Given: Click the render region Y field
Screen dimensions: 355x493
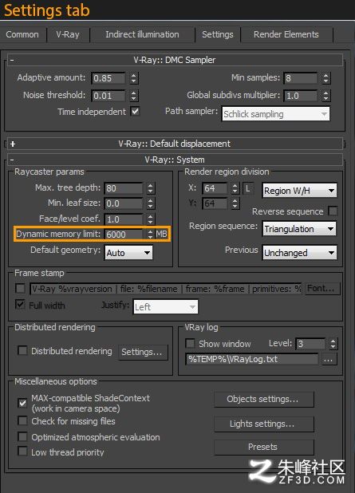Looking at the screenshot, I should [x=215, y=203].
